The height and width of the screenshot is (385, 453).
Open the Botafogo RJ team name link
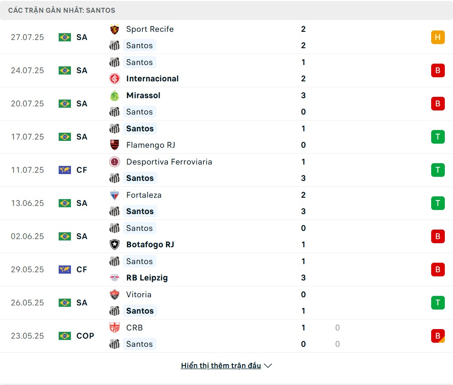click(150, 245)
